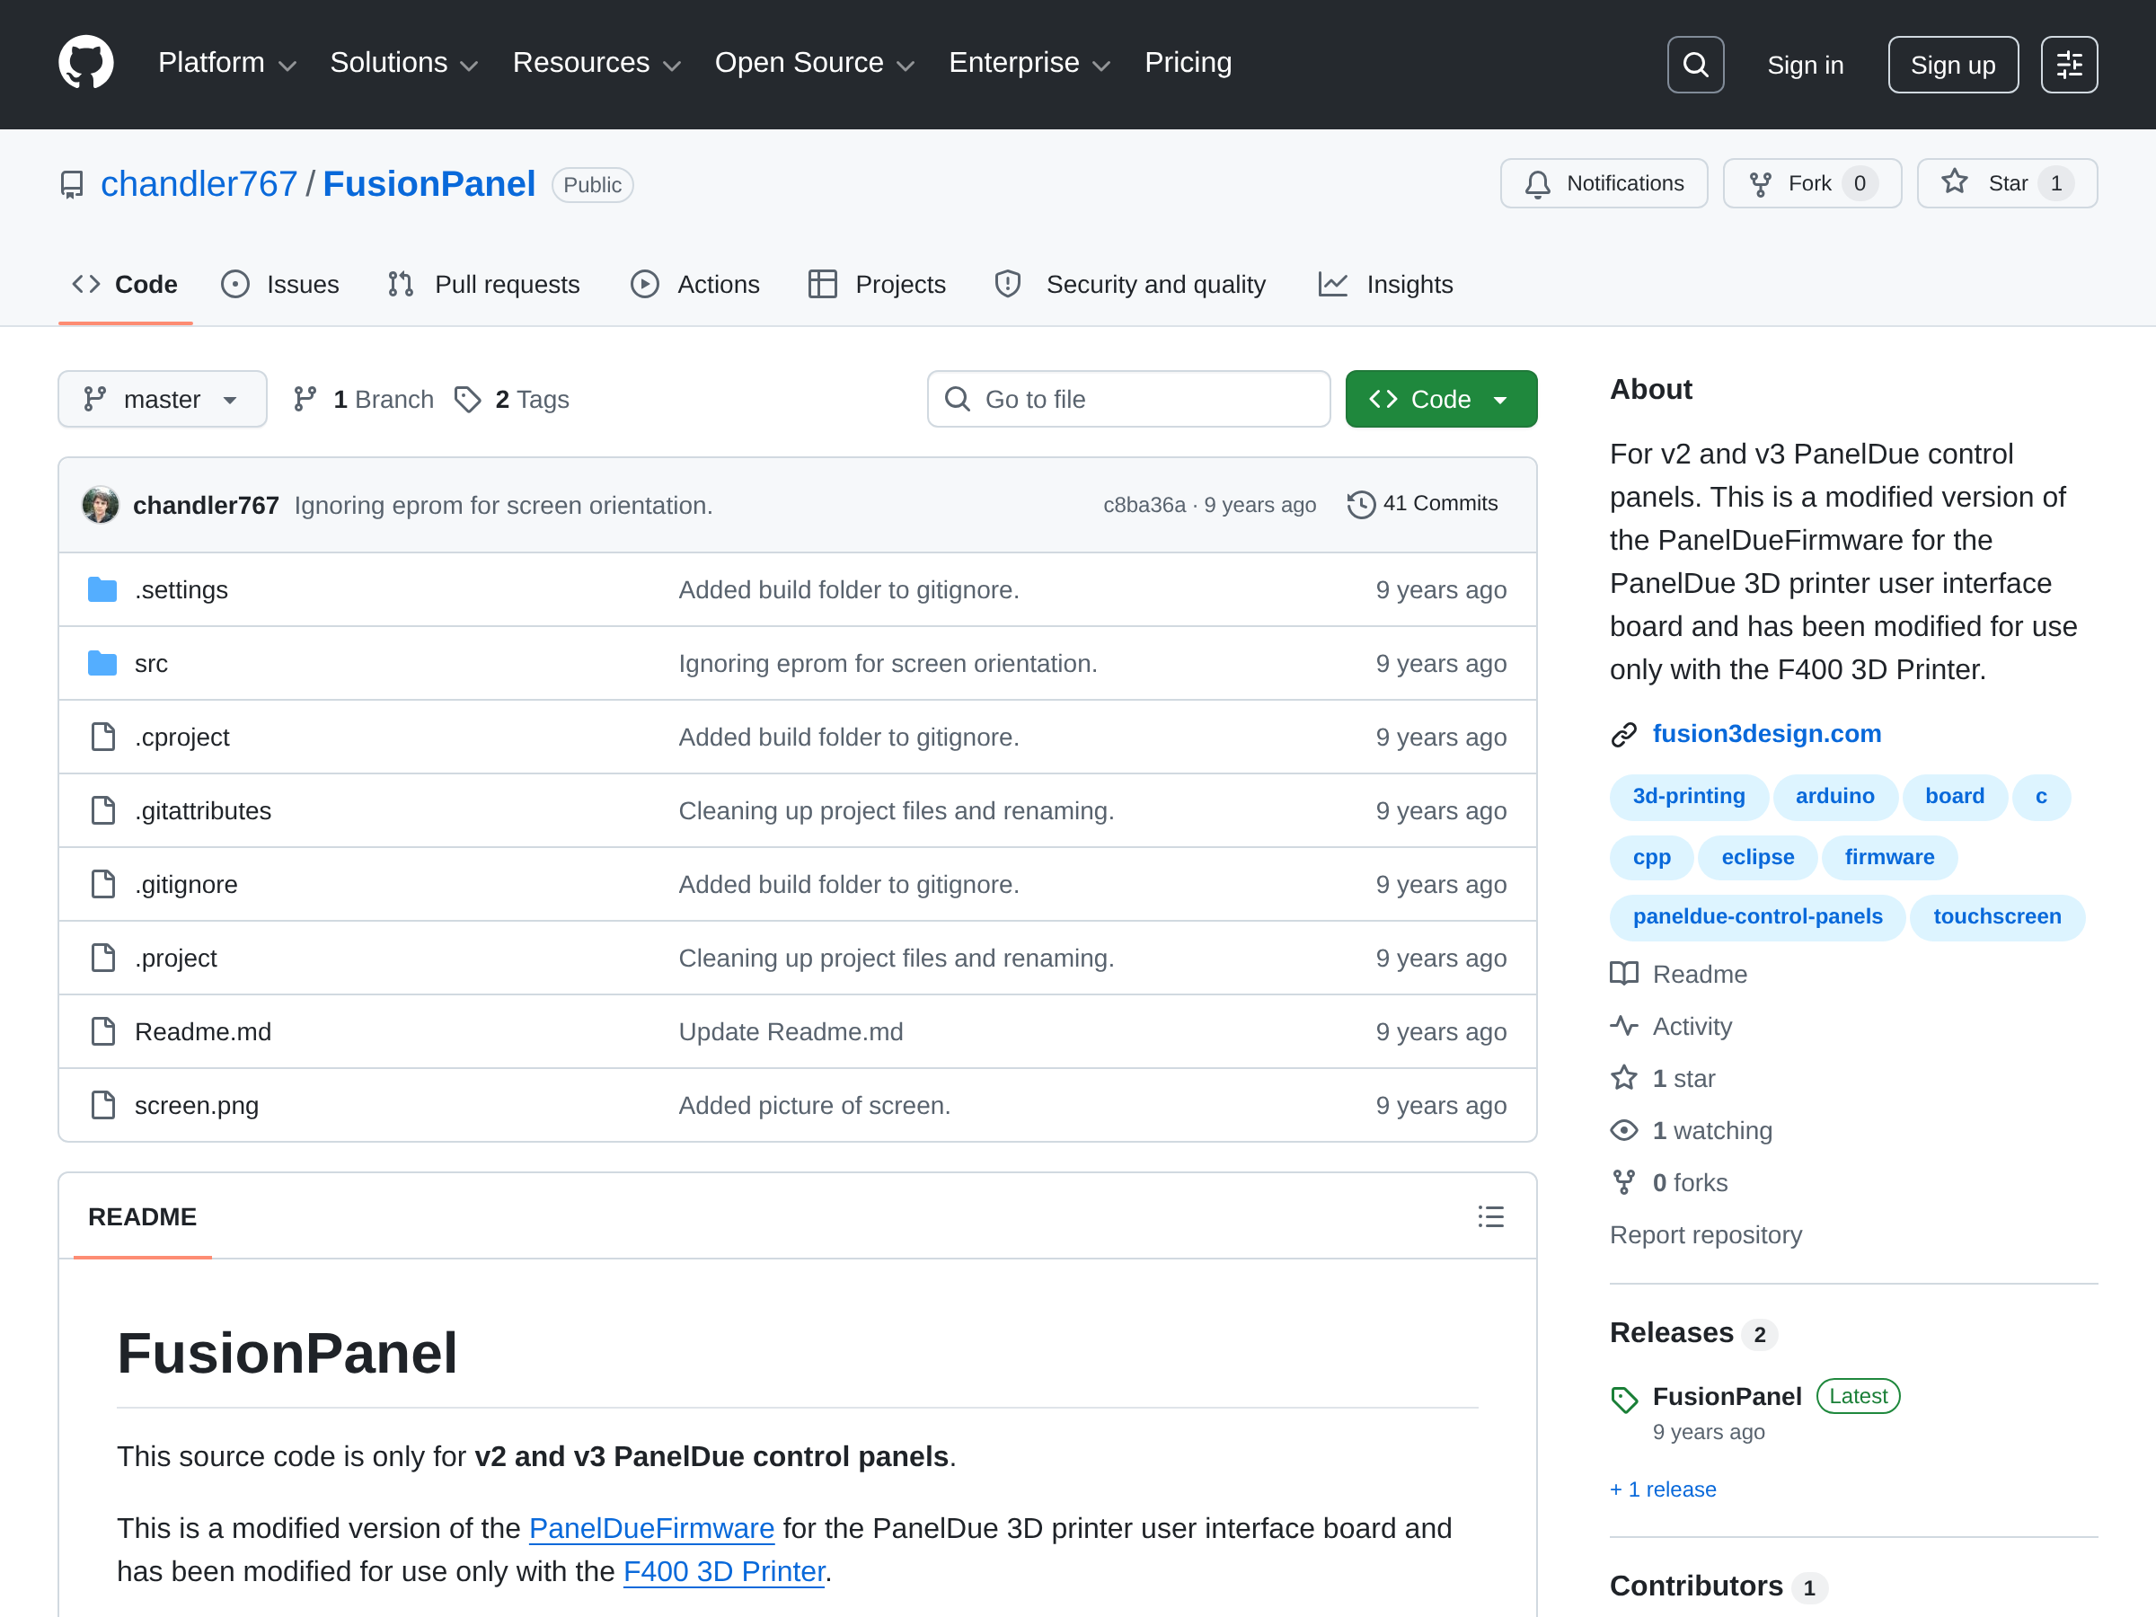Click the .settings folder icon
The image size is (2156, 1617).
(102, 589)
